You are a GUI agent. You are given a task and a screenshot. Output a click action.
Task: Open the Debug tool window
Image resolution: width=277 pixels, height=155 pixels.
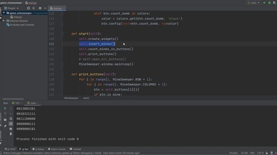(38, 149)
